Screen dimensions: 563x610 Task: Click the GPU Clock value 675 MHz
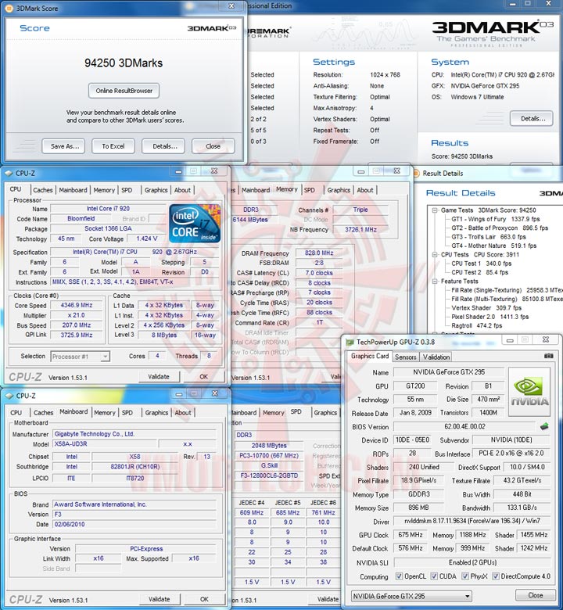(x=411, y=535)
